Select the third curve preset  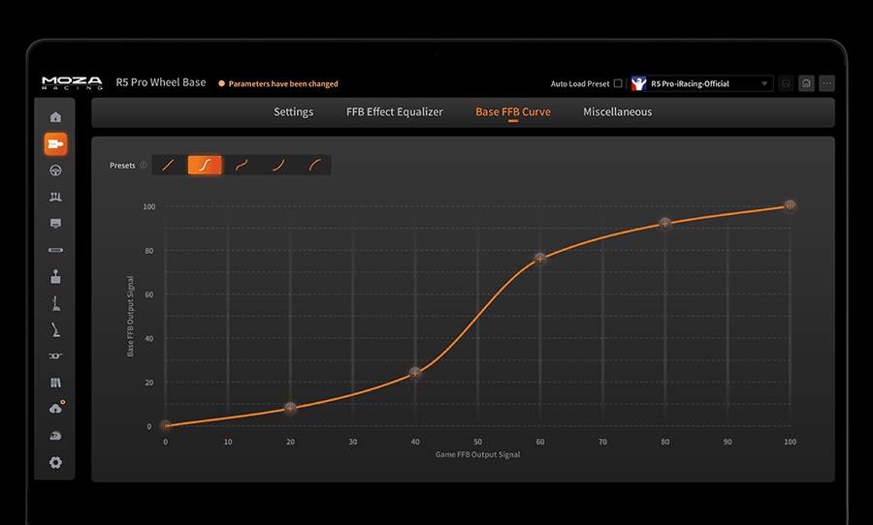[242, 166]
